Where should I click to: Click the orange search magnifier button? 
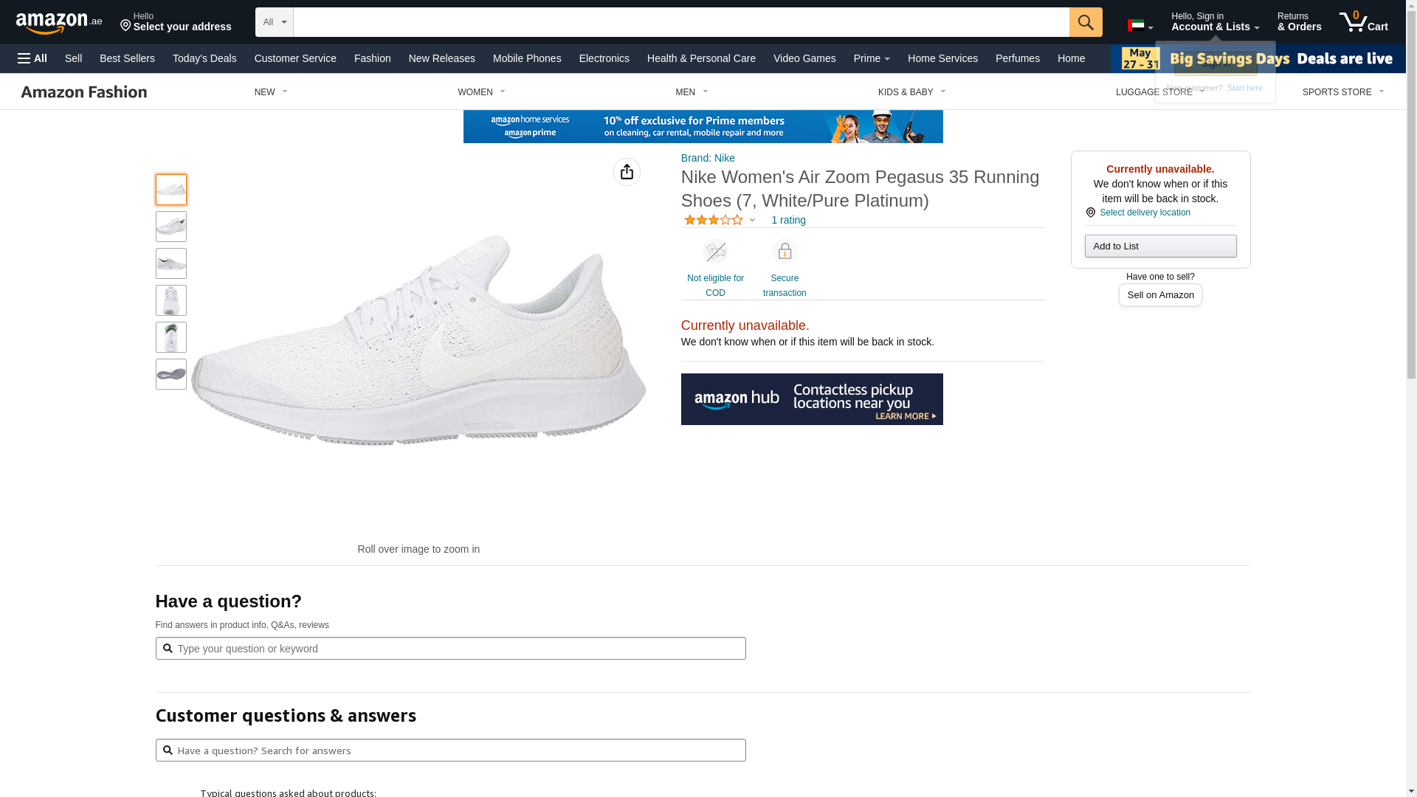click(x=1085, y=22)
